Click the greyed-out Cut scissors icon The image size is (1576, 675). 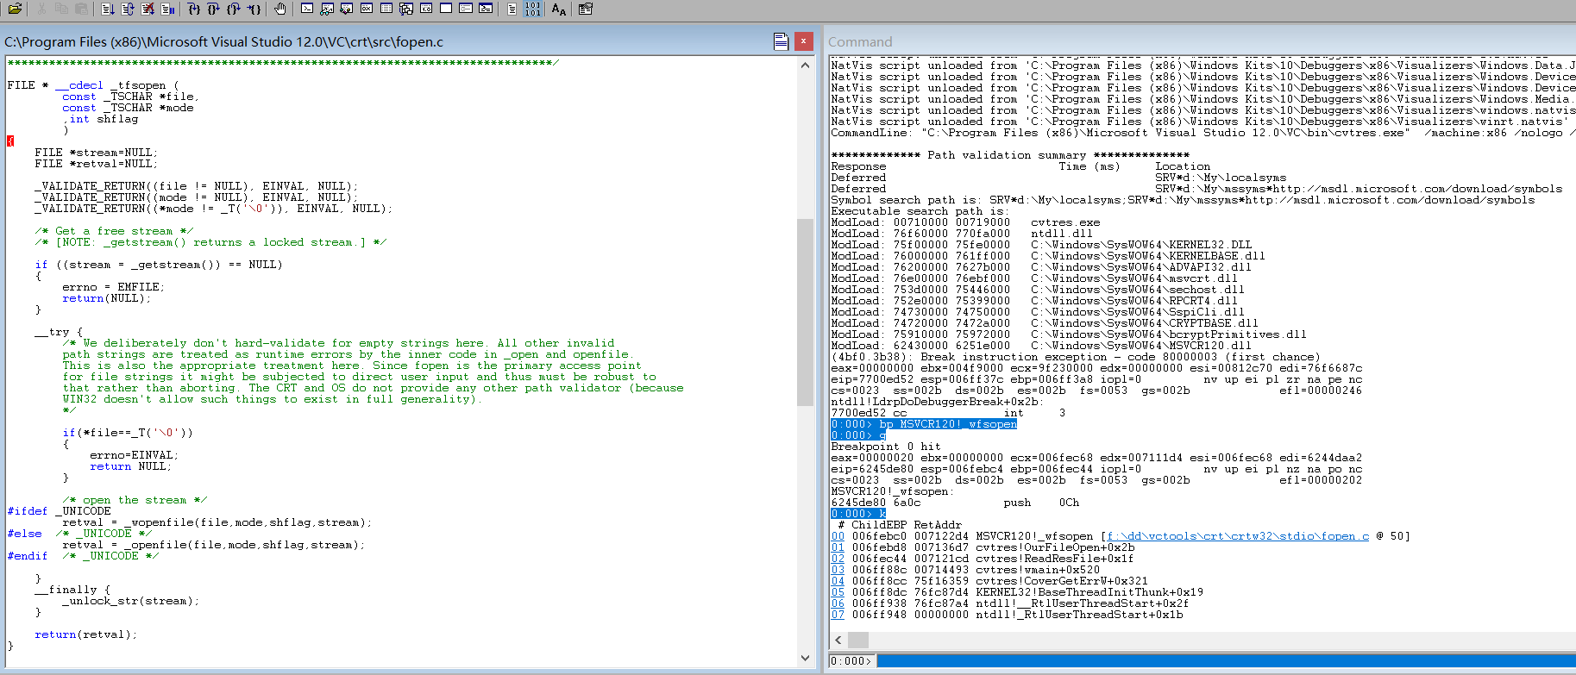click(x=41, y=9)
